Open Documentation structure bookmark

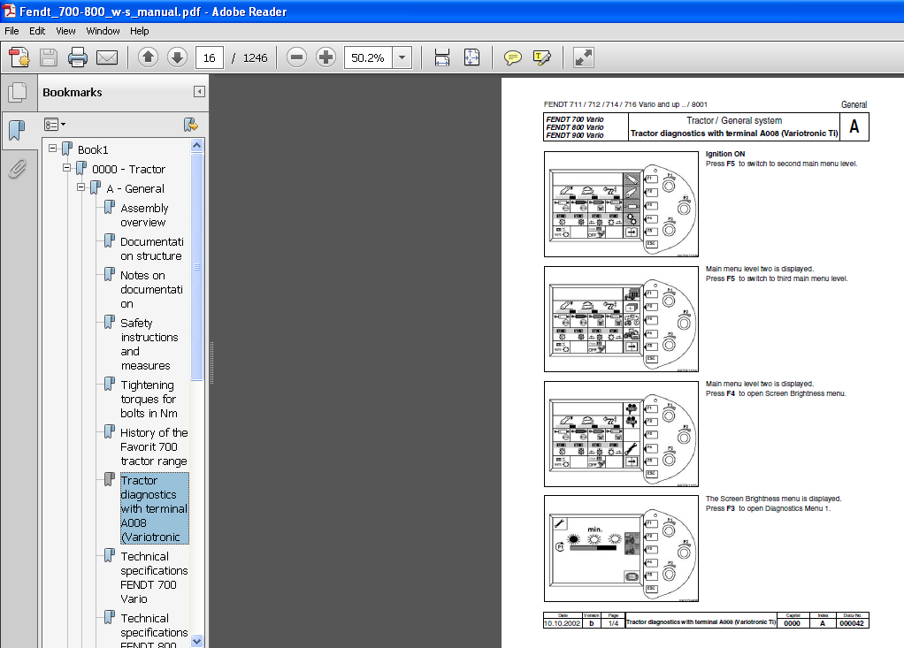[x=151, y=248]
